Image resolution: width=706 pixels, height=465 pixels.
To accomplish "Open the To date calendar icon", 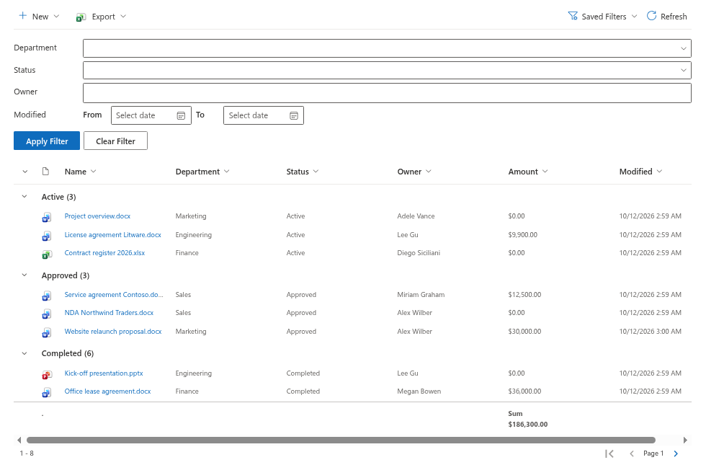I will pyautogui.click(x=294, y=116).
